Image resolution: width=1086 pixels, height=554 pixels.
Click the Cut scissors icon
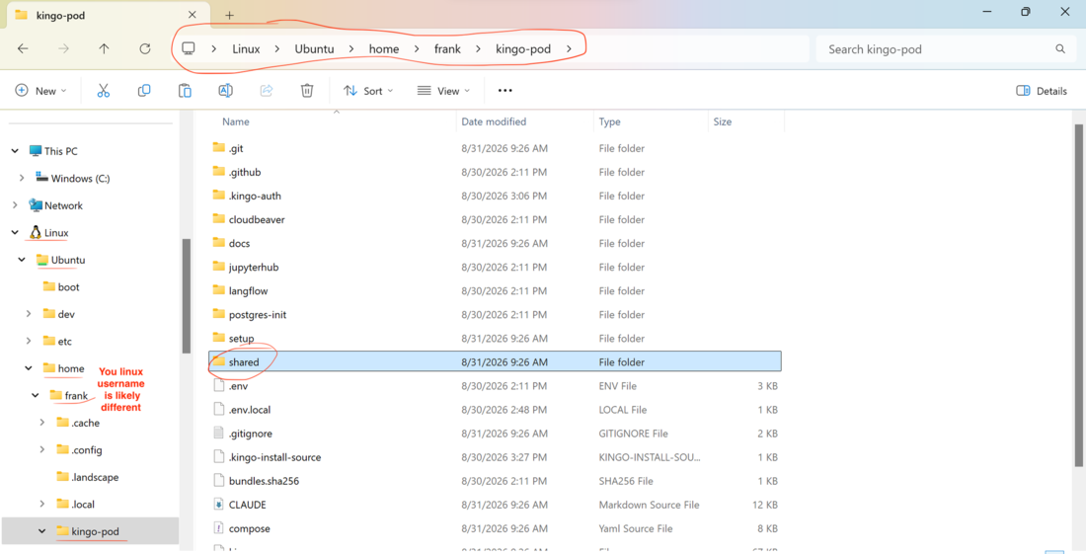click(104, 91)
